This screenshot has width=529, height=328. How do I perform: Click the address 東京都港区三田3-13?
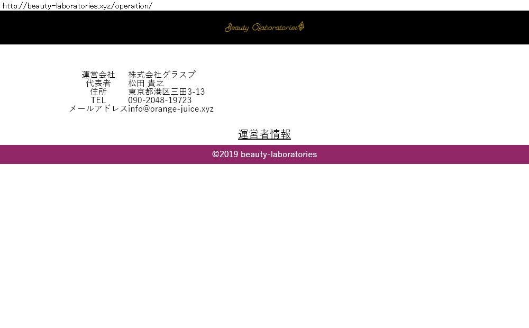point(166,92)
